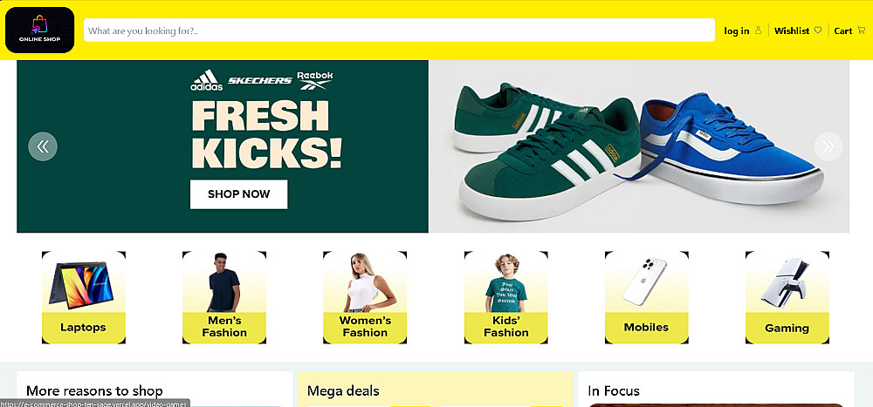This screenshot has height=407, width=873.
Task: Open the Cart link
Action: pos(843,31)
